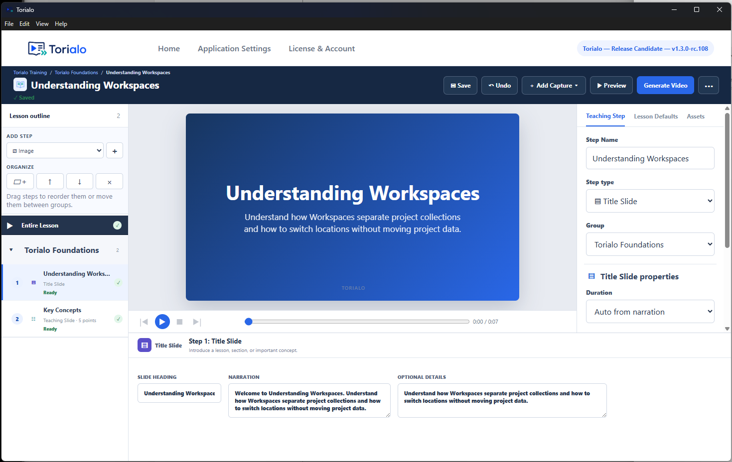Click Understanding Workspaces step ready checkmark
Screen dimensions: 732x462
118,282
